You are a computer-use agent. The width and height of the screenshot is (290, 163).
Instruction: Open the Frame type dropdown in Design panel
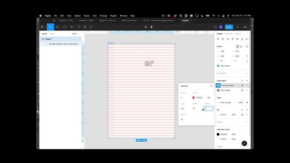[x=220, y=46]
